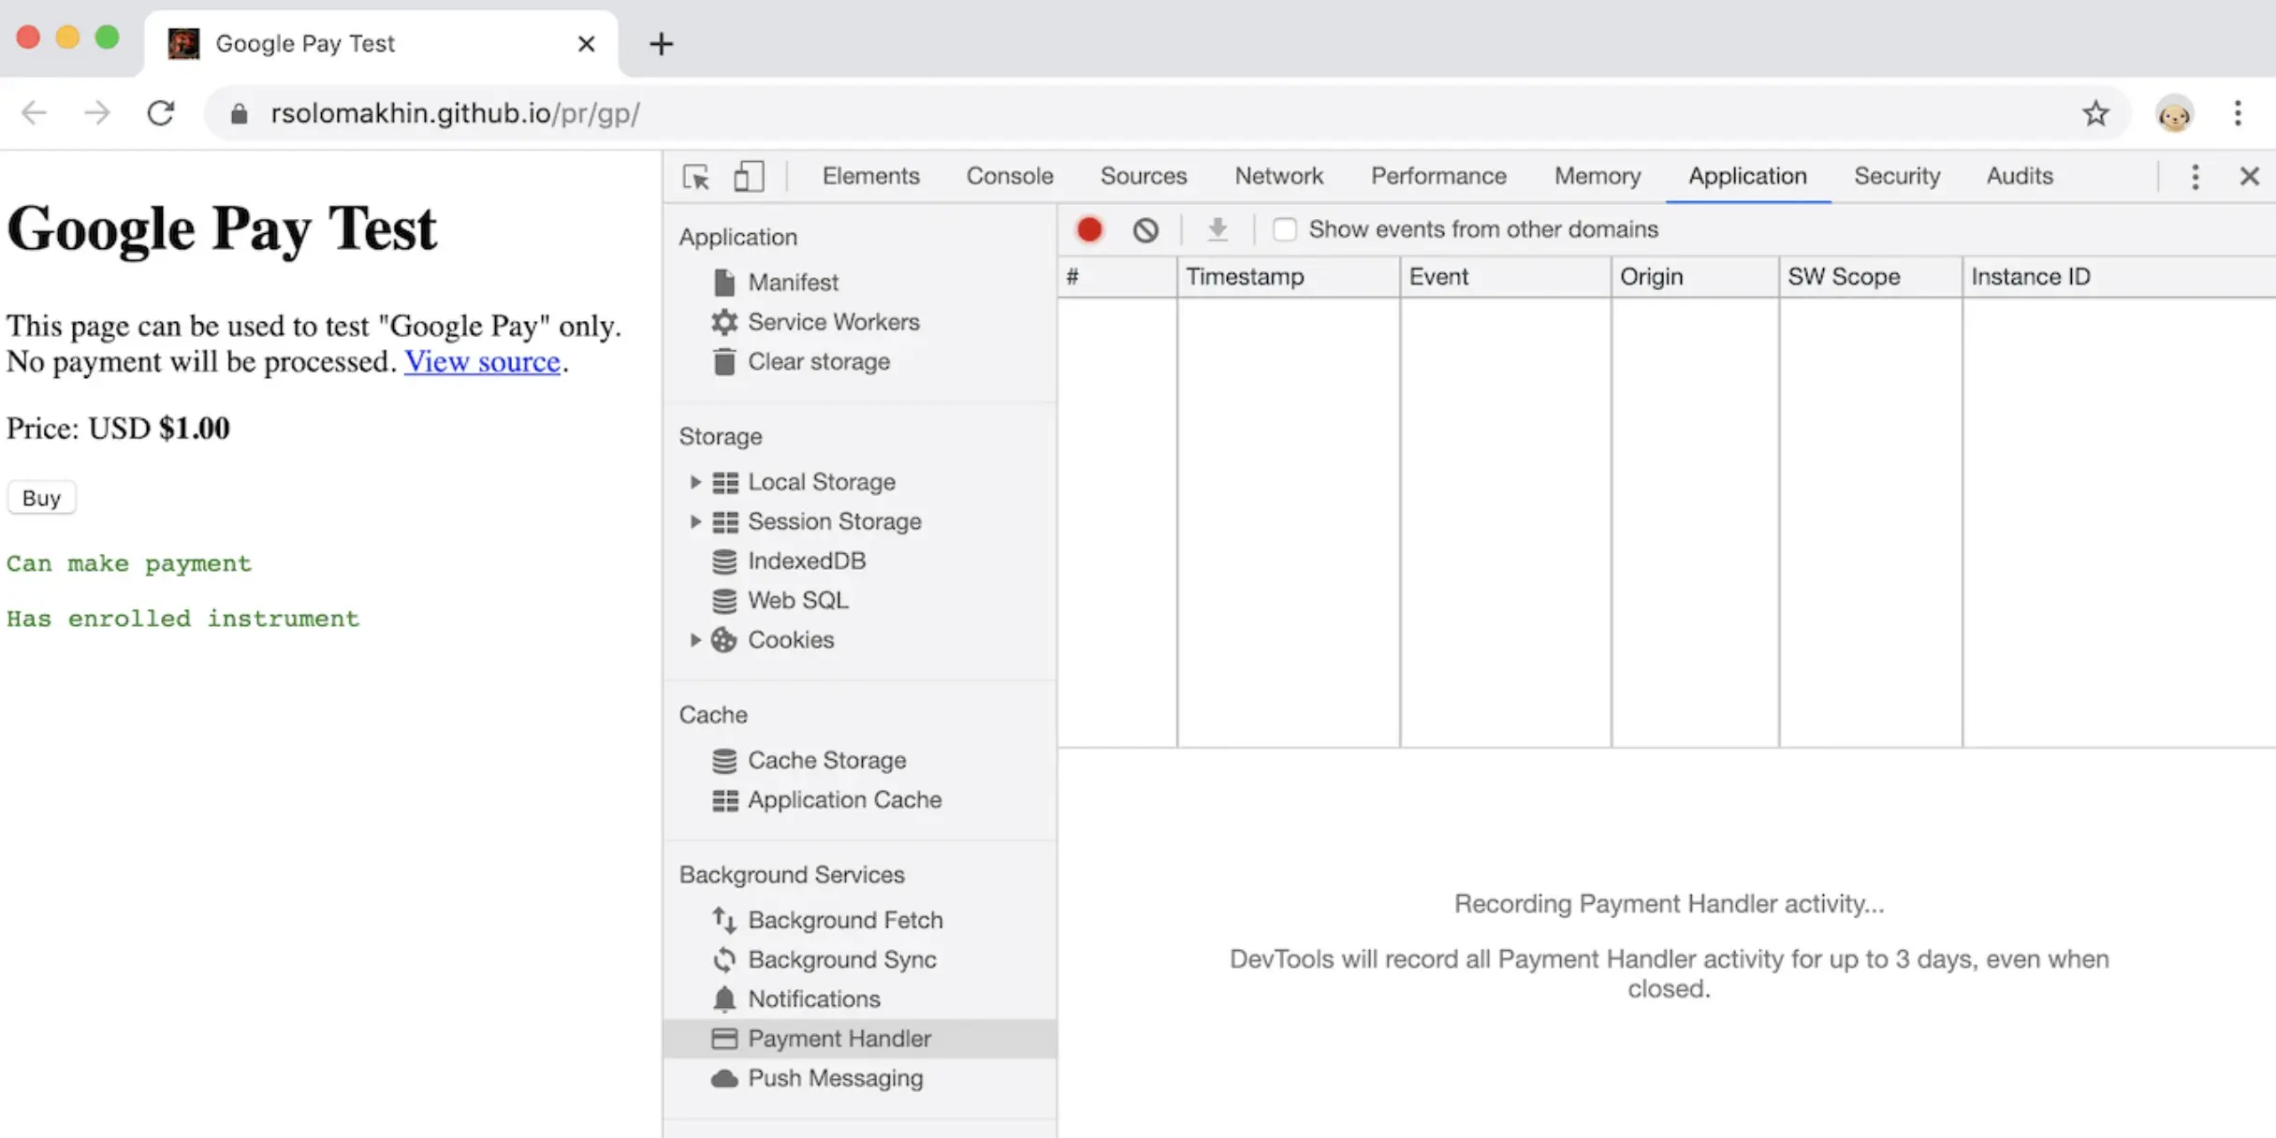Viewport: 2276px width, 1138px height.
Task: Expand the Cookies tree node
Action: 695,640
